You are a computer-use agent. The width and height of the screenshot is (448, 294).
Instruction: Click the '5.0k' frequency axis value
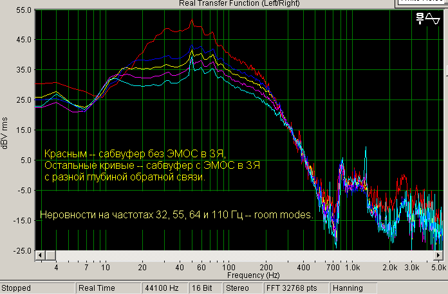[x=438, y=268]
